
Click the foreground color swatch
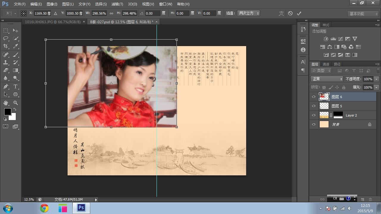point(7,112)
